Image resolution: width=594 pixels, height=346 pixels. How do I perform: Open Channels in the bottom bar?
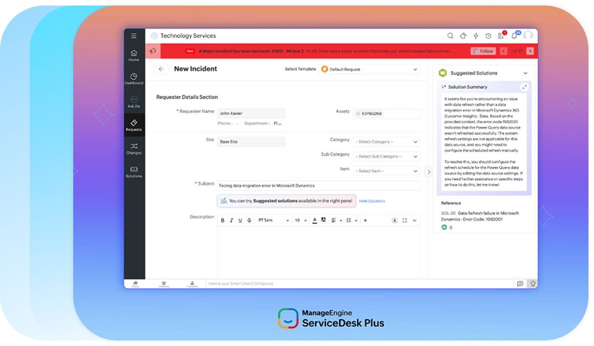(164, 284)
